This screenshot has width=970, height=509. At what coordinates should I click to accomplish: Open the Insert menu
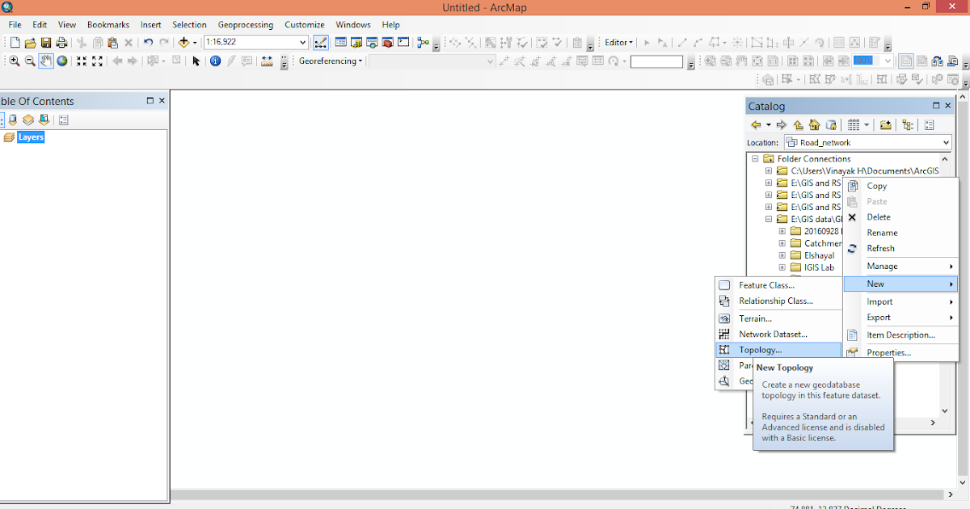click(x=150, y=24)
